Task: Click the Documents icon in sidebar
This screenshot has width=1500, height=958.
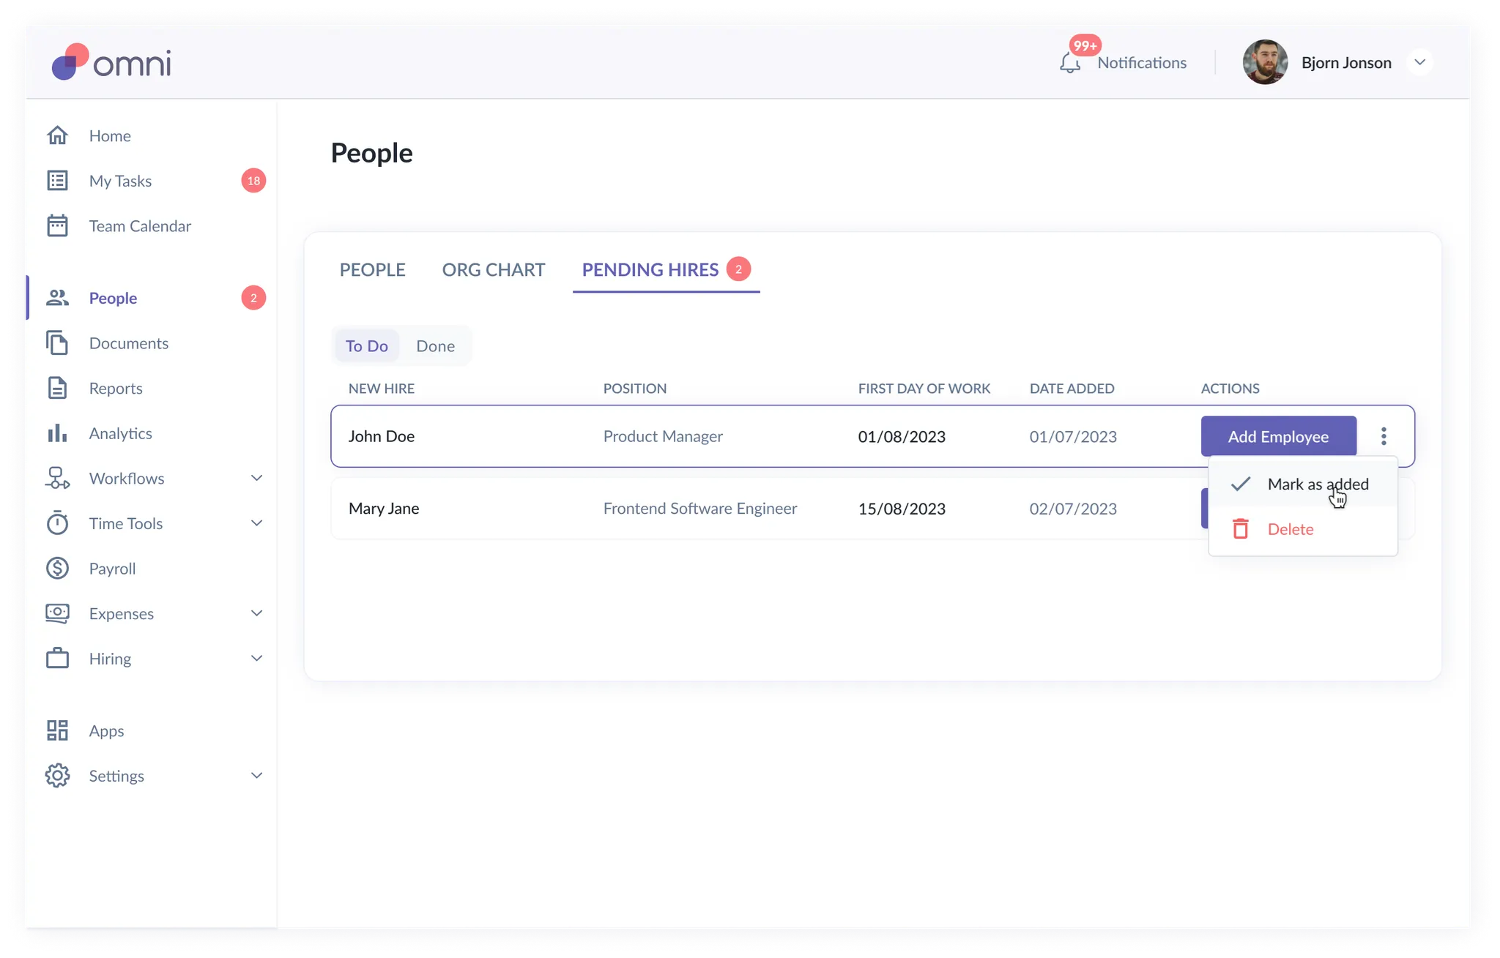Action: 57,343
